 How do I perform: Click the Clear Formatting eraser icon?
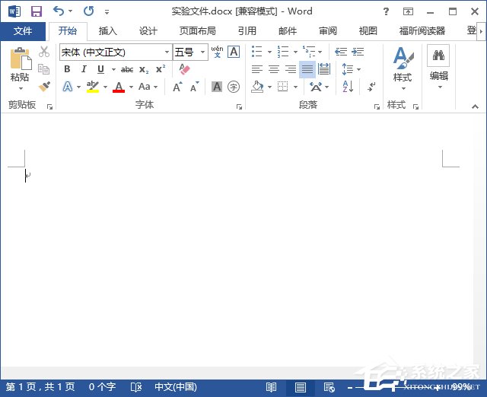coord(184,69)
